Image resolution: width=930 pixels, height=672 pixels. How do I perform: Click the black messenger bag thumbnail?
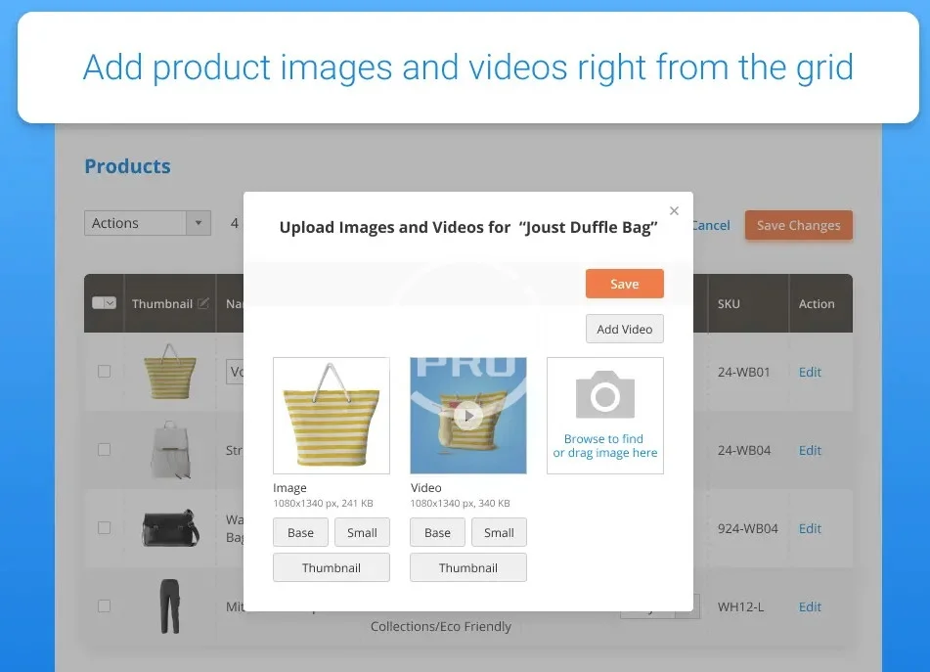[x=170, y=528]
